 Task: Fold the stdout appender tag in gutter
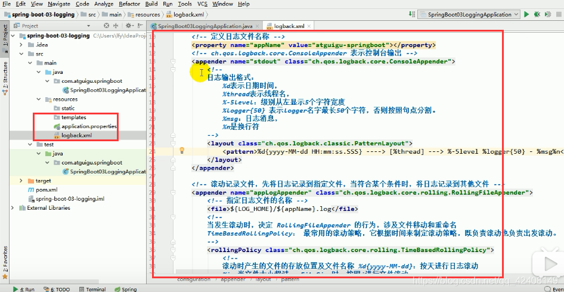(173, 61)
